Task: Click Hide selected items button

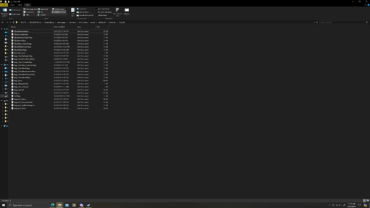Action: pyautogui.click(x=117, y=12)
